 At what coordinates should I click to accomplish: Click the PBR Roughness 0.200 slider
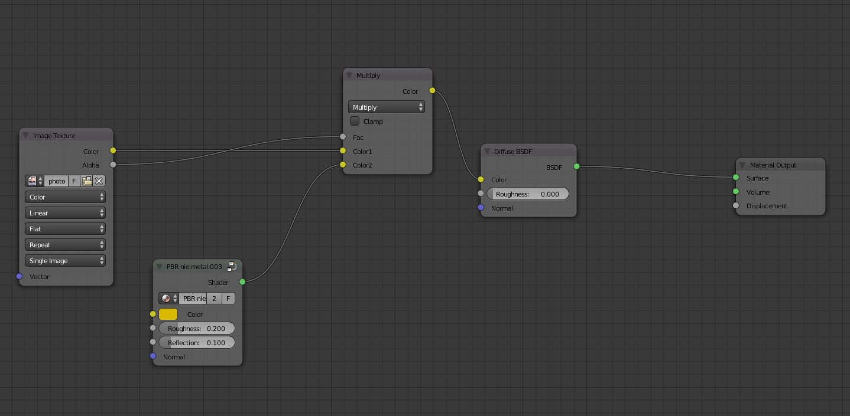click(197, 328)
